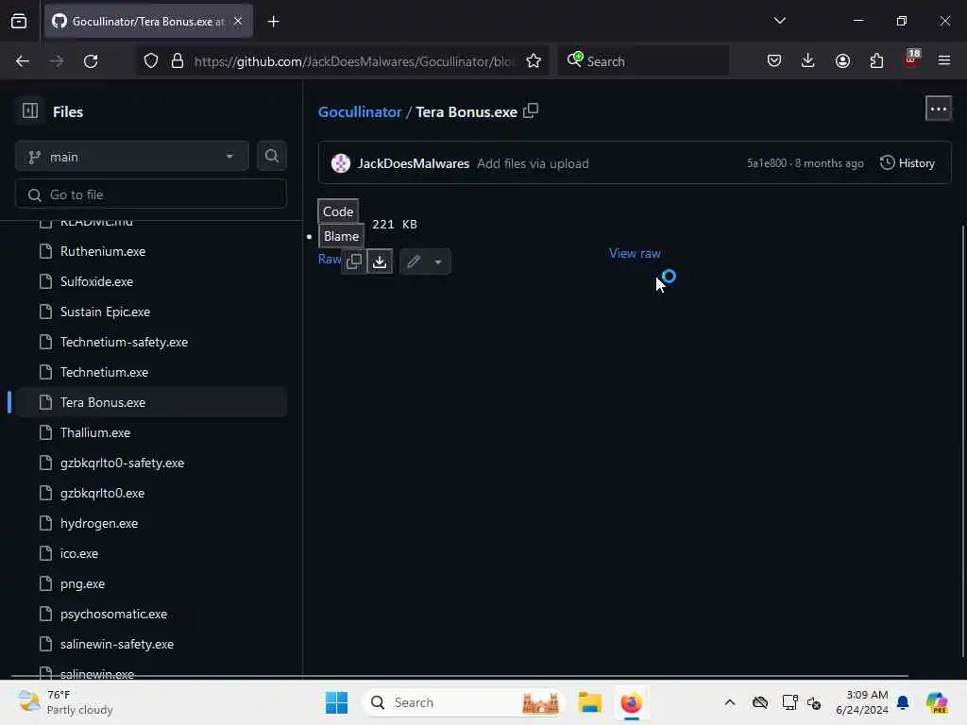Open the weather widget 76°F

65,702
